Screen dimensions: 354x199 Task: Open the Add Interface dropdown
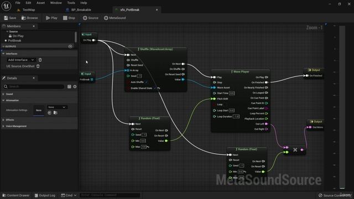(21, 60)
